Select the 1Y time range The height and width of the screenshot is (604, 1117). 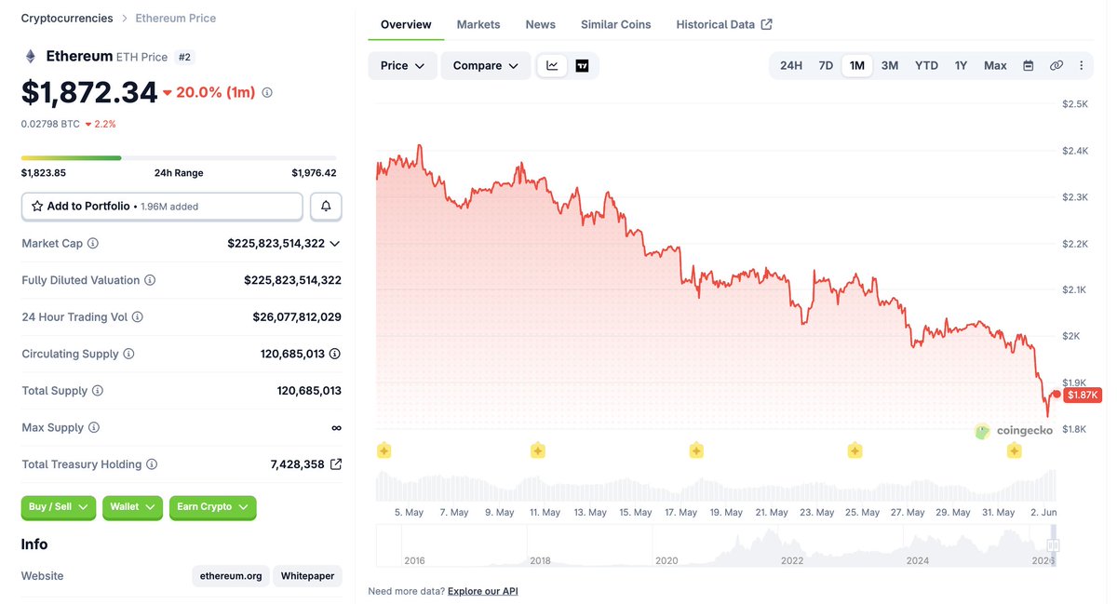point(961,65)
